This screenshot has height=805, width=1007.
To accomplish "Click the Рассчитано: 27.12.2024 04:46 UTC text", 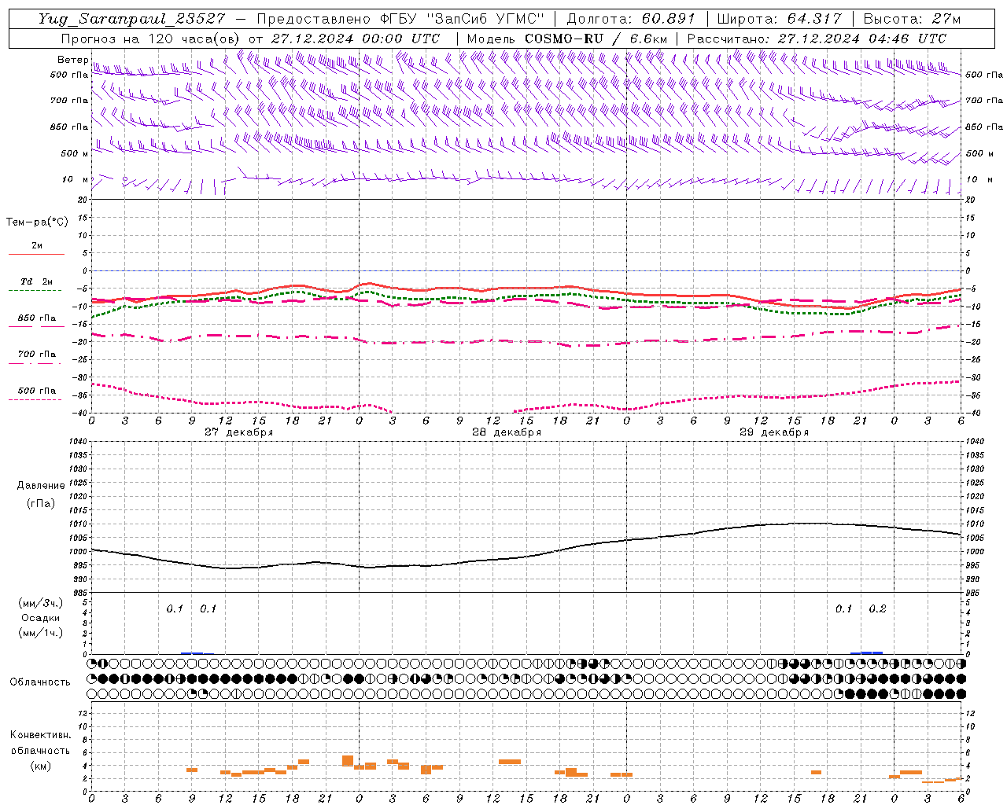I will [817, 39].
